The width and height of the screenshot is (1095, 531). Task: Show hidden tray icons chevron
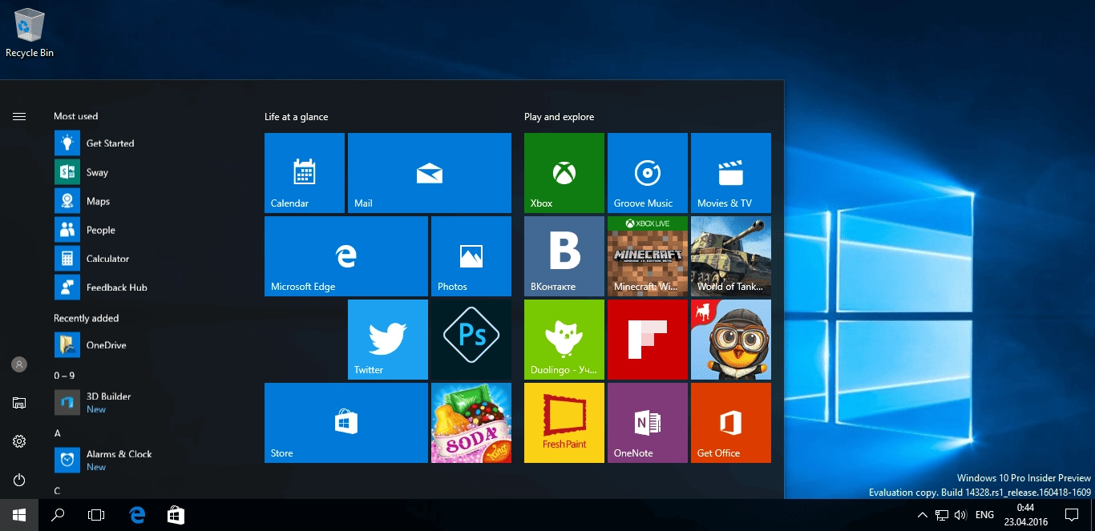[922, 515]
